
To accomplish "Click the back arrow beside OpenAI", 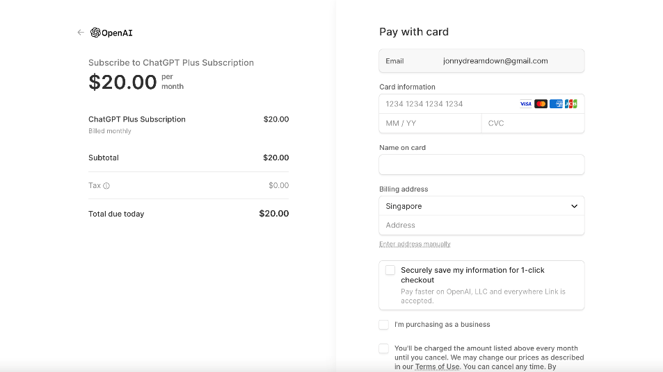I will (x=81, y=33).
